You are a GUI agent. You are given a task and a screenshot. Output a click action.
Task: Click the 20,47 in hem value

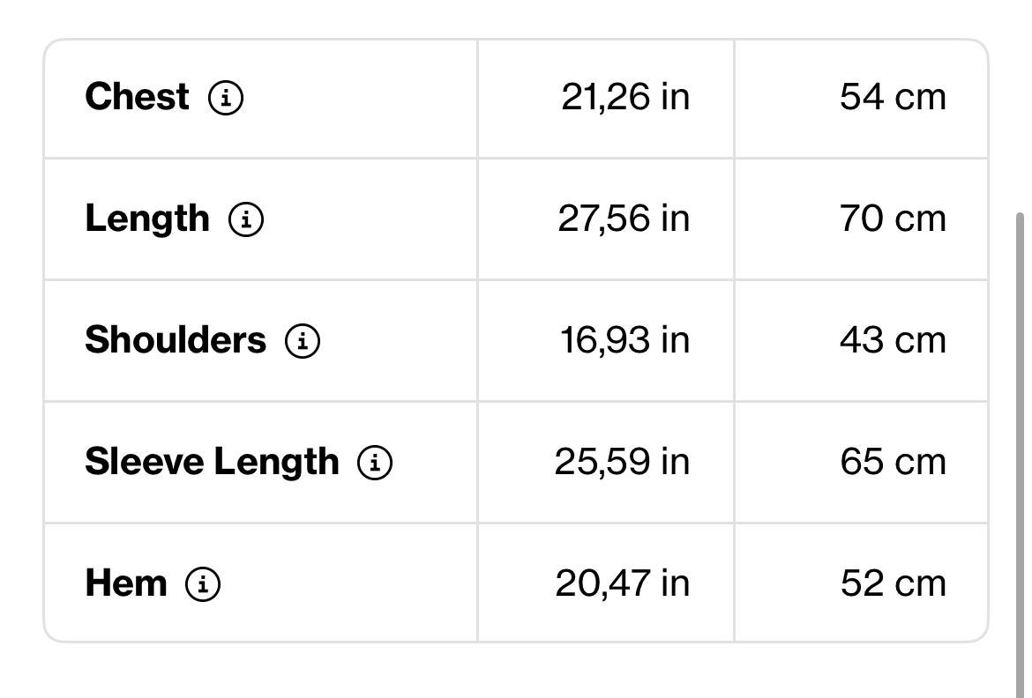coord(623,583)
